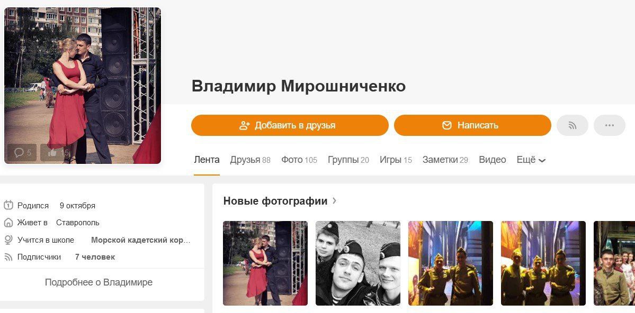Click the home icon beside Живет в
This screenshot has width=635, height=313.
[x=8, y=223]
